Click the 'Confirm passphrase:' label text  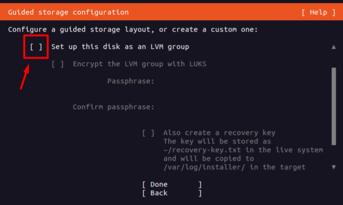(114, 107)
